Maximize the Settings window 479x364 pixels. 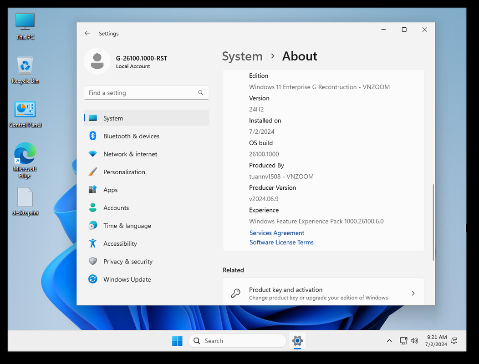pyautogui.click(x=404, y=30)
